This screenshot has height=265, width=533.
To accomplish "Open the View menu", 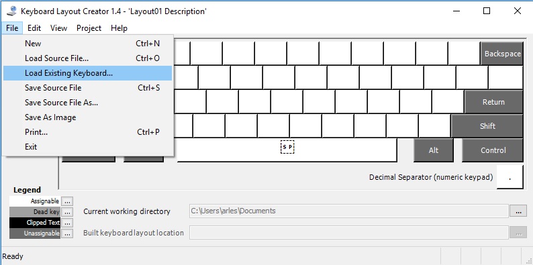I will [59, 28].
